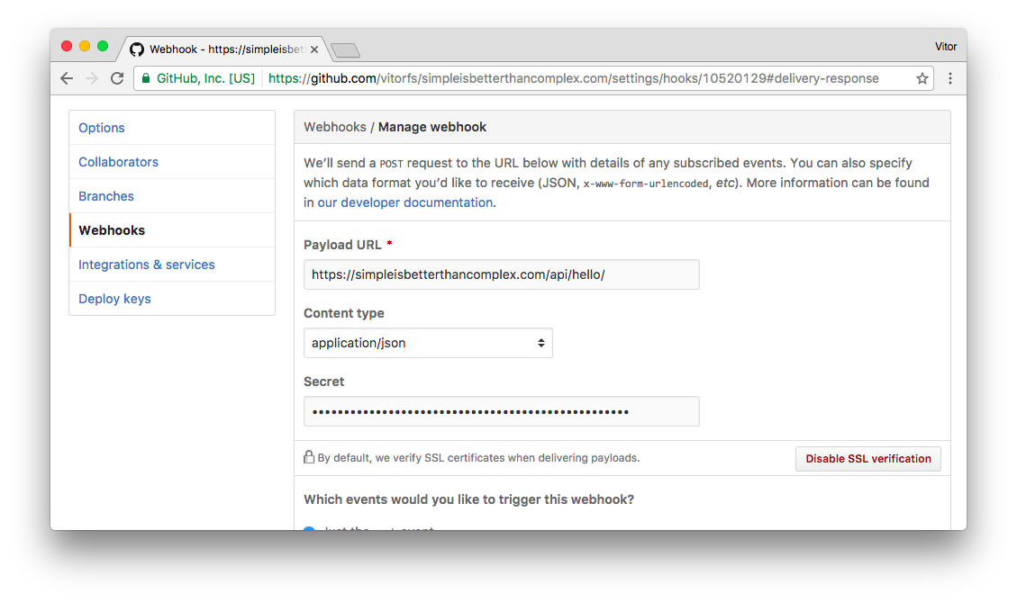Click the 'Manage webhook' heading text
Screen dimensions: 1017x602
(x=432, y=127)
